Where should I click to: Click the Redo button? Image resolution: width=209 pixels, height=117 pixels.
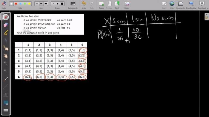[x=91, y=5]
